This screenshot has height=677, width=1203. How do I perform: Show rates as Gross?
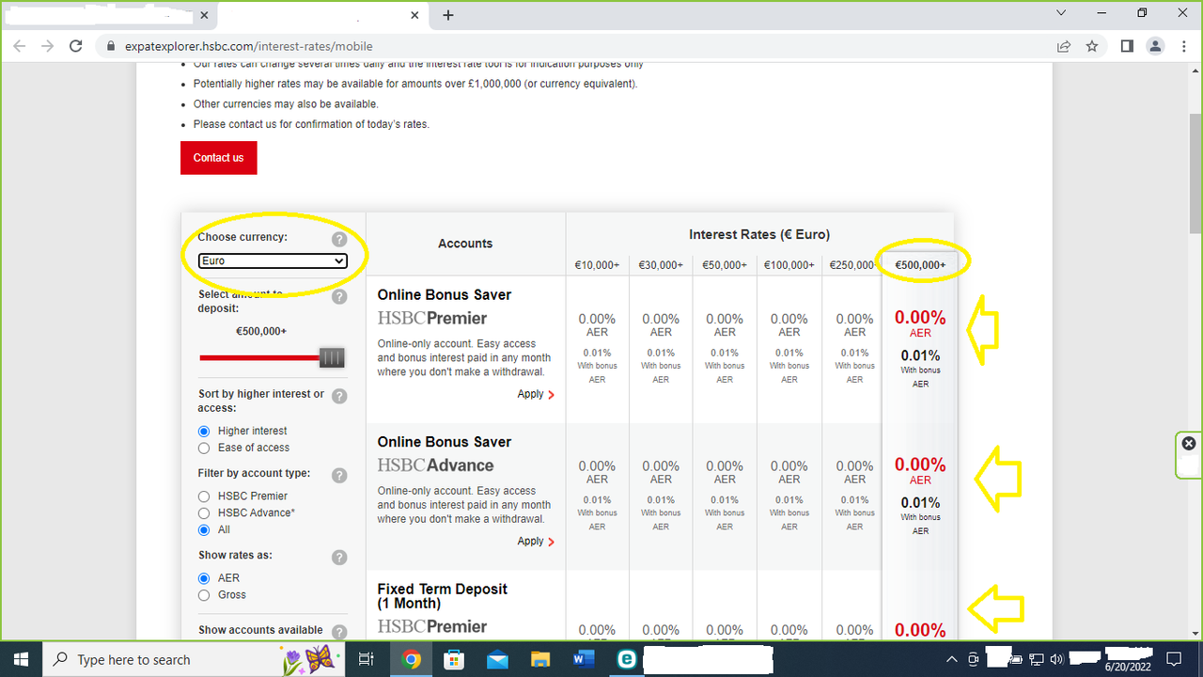pyautogui.click(x=204, y=595)
